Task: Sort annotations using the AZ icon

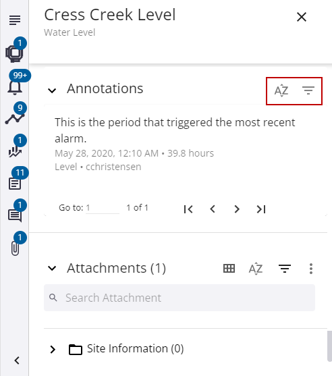Action: 281,90
